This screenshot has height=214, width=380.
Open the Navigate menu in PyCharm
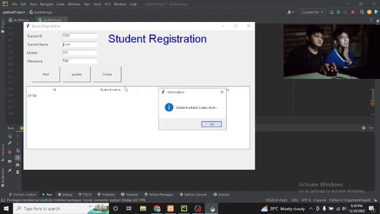point(46,4)
